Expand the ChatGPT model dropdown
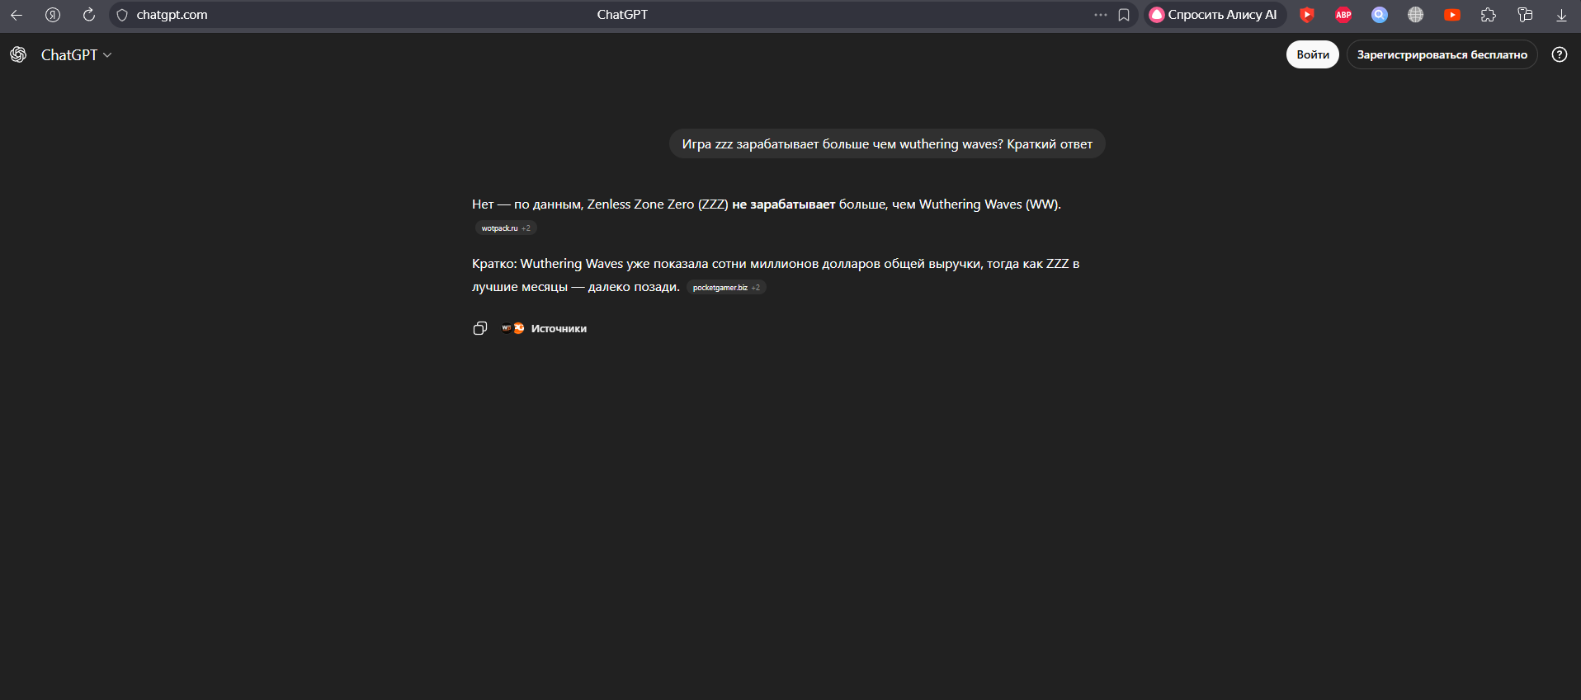This screenshot has height=700, width=1581. [77, 54]
